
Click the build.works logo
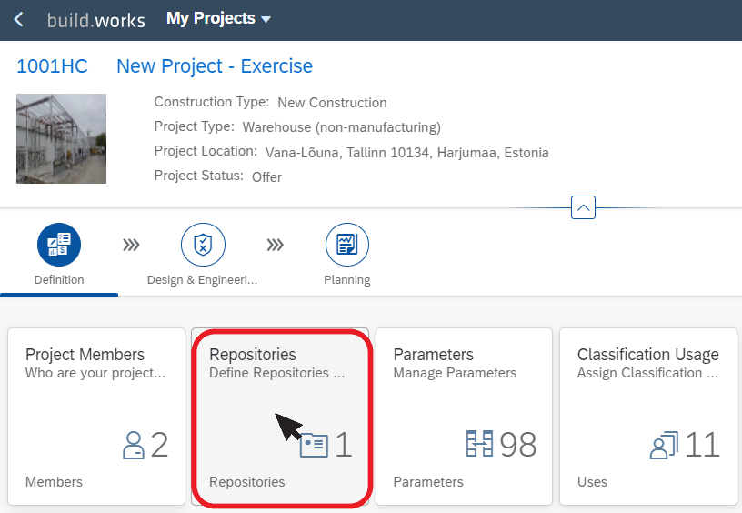96,20
